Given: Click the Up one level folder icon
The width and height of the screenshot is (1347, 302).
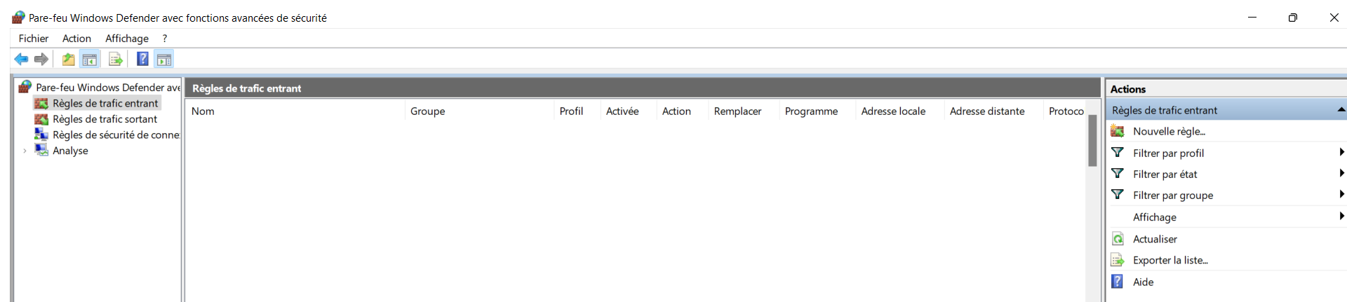Looking at the screenshot, I should coord(68,60).
